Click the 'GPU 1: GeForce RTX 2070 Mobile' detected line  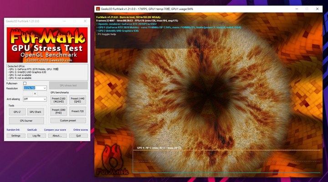click(x=33, y=69)
